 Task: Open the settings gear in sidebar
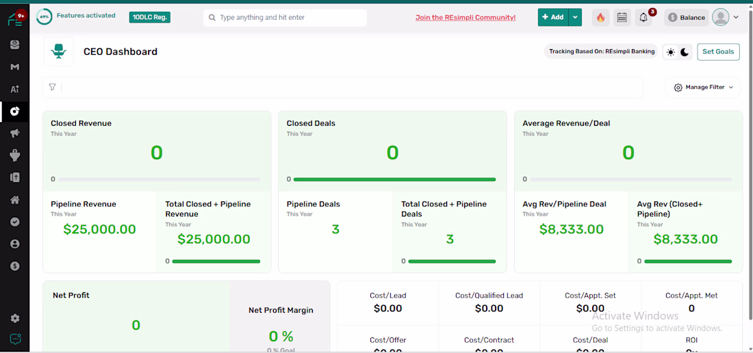tap(15, 318)
